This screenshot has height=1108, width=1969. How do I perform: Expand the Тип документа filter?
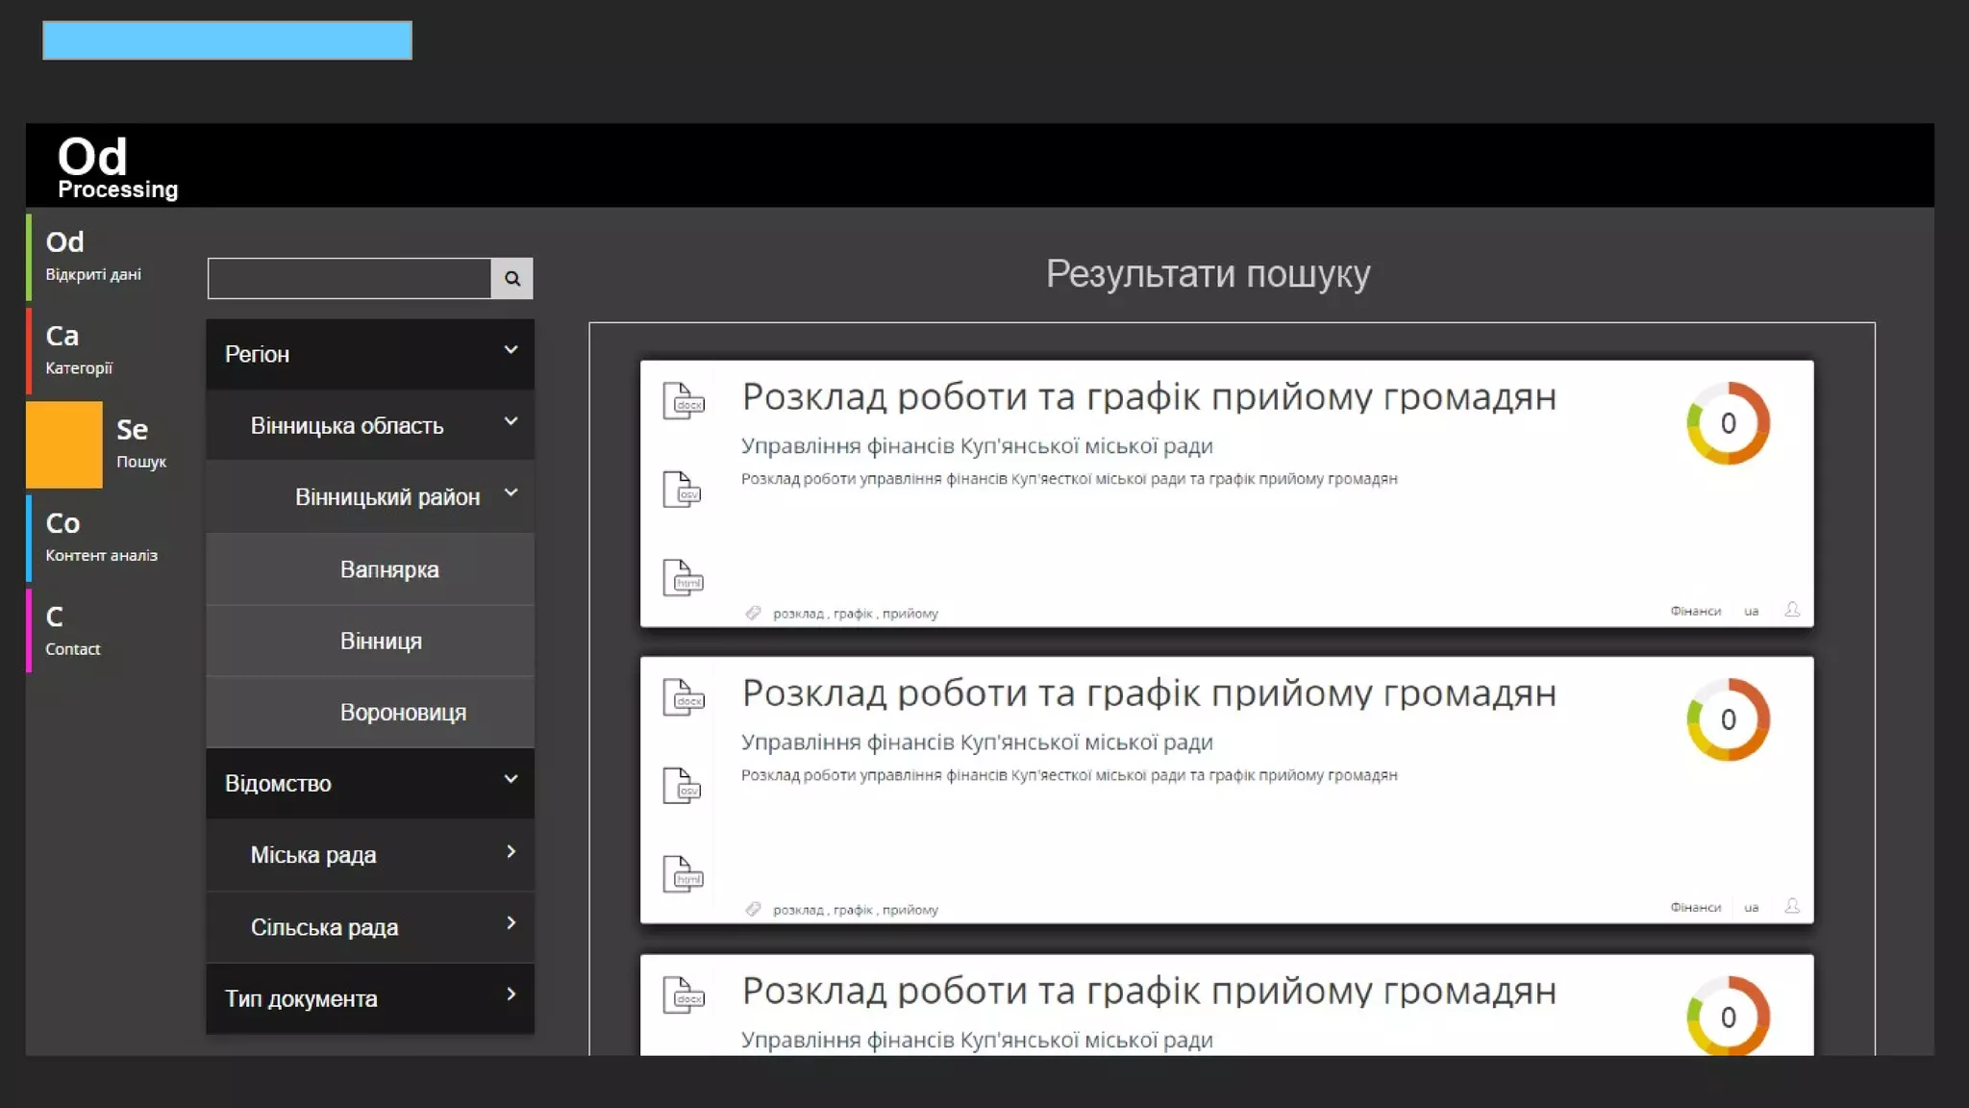(x=511, y=995)
